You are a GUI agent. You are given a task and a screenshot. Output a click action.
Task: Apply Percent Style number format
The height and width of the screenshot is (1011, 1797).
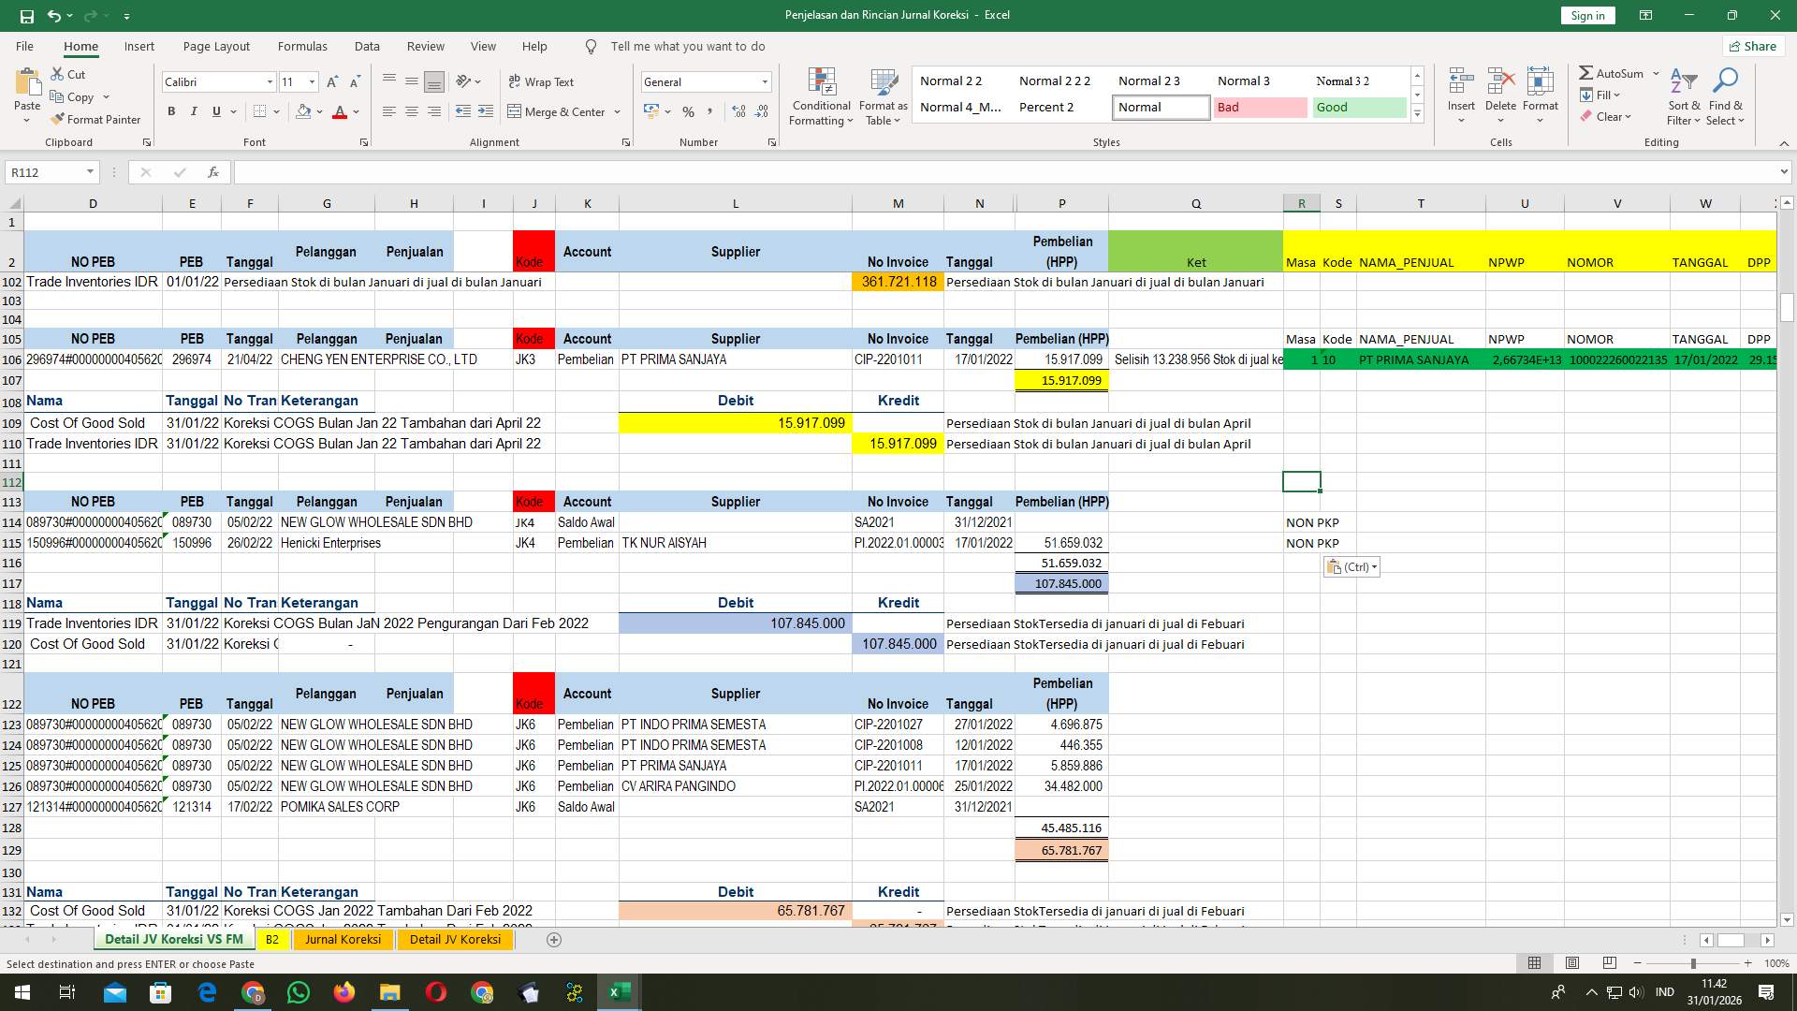[688, 111]
